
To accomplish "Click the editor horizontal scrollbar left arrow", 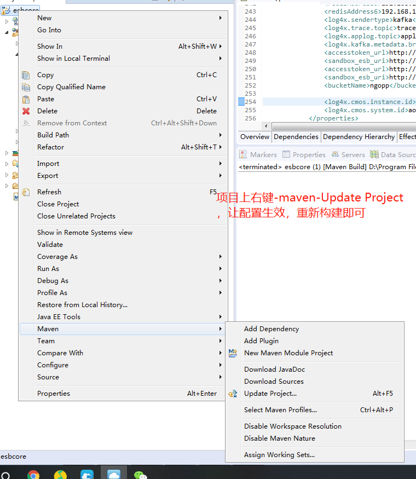I will pyautogui.click(x=266, y=126).
